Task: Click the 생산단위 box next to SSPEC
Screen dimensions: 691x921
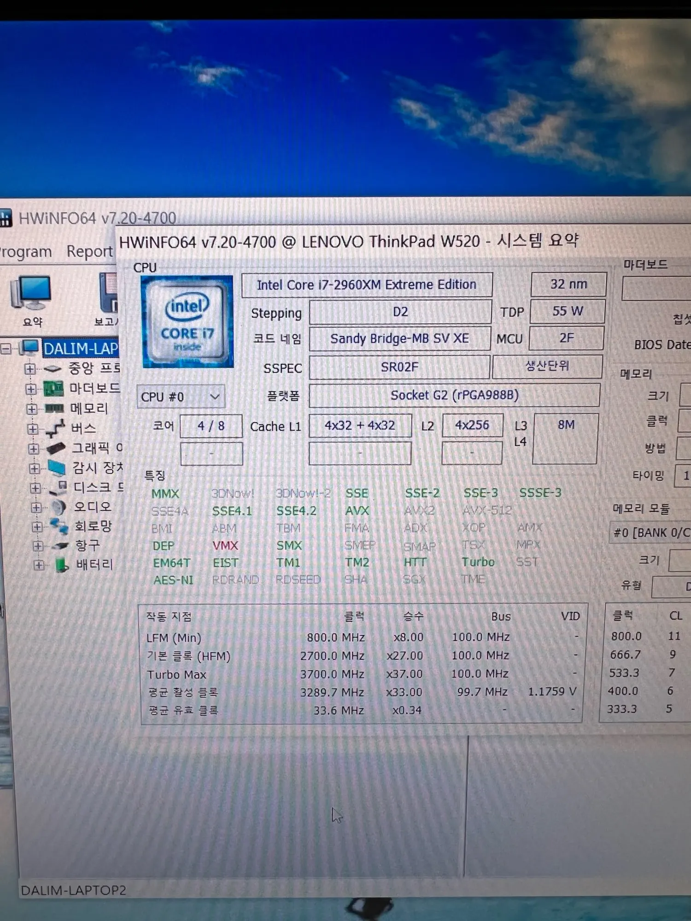Action: click(547, 367)
